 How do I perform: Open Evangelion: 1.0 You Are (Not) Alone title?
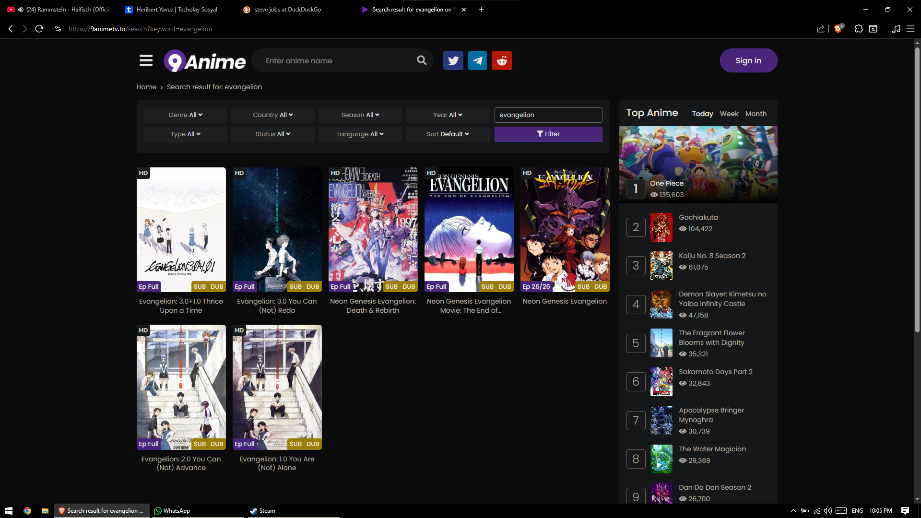[277, 463]
